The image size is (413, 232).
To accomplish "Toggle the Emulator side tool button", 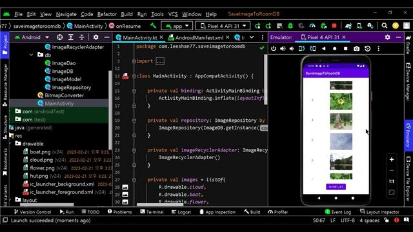I will coord(408,135).
